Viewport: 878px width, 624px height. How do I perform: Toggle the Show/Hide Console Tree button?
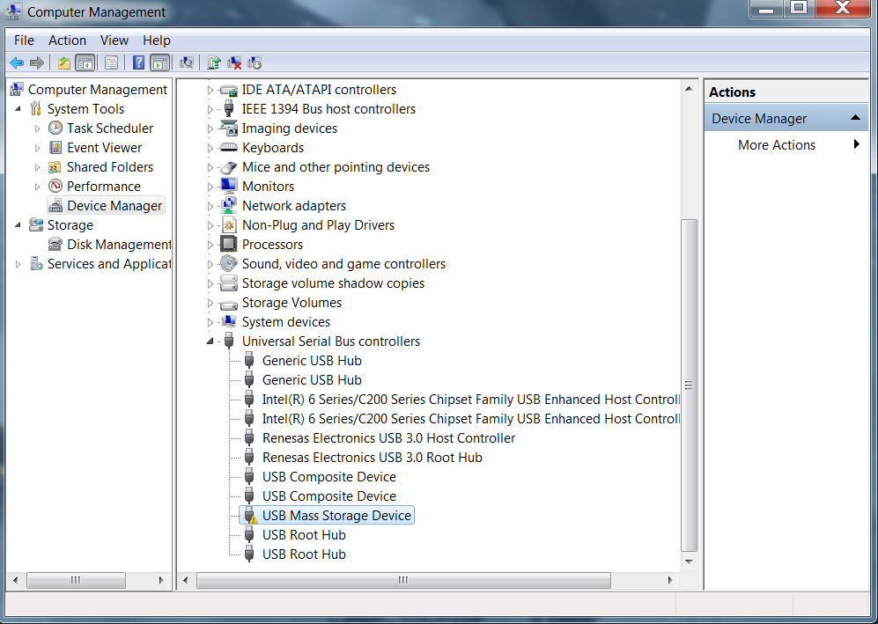coord(85,62)
